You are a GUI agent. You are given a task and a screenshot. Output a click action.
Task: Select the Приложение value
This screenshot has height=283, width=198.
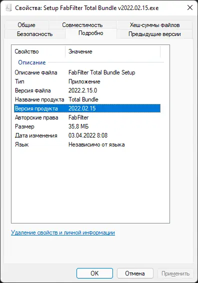tap(84, 81)
